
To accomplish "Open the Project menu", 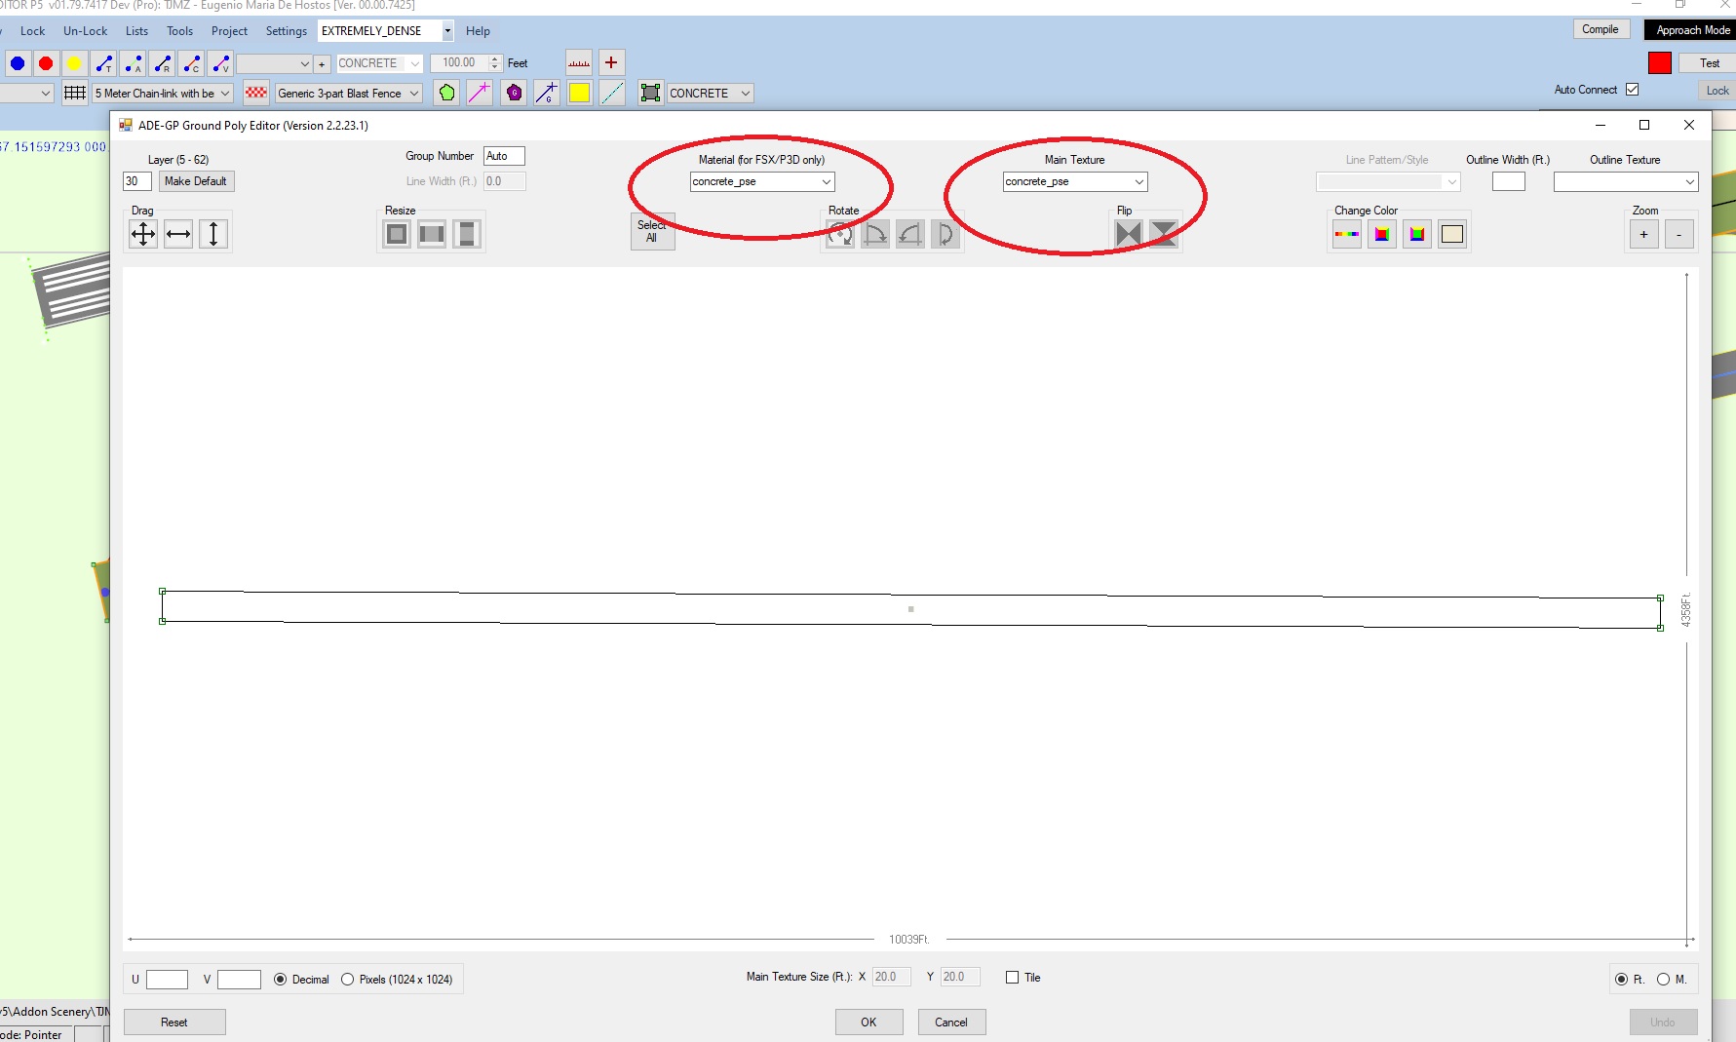I will (229, 31).
